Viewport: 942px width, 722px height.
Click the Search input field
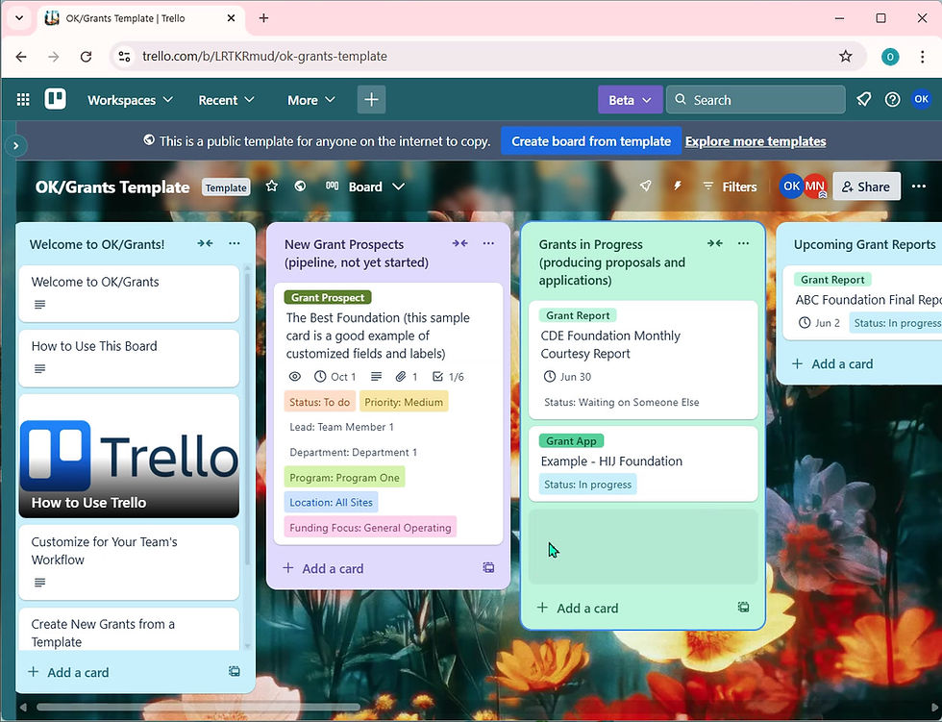click(756, 100)
